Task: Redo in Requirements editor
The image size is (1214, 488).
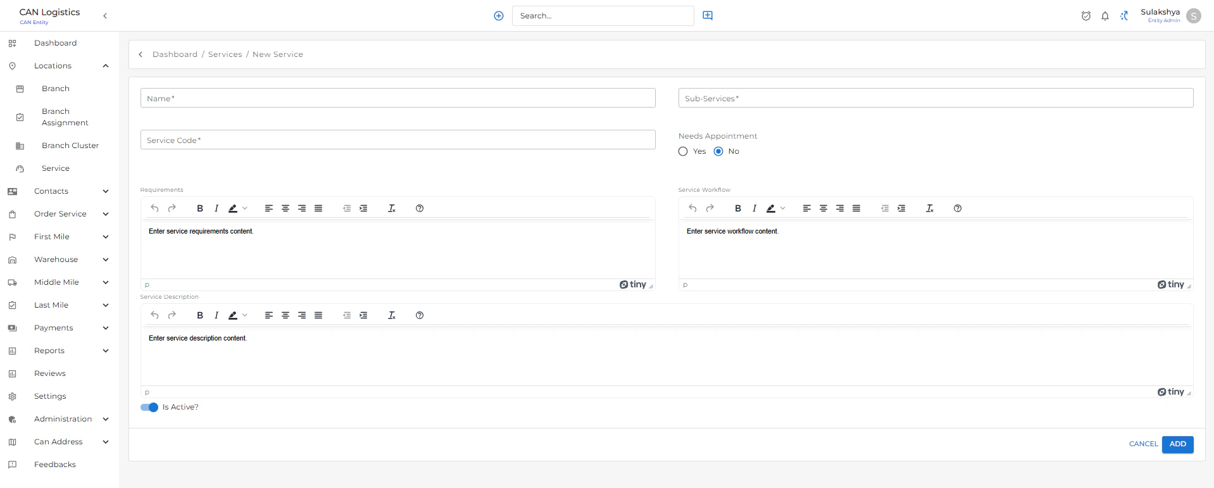Action: (x=172, y=208)
